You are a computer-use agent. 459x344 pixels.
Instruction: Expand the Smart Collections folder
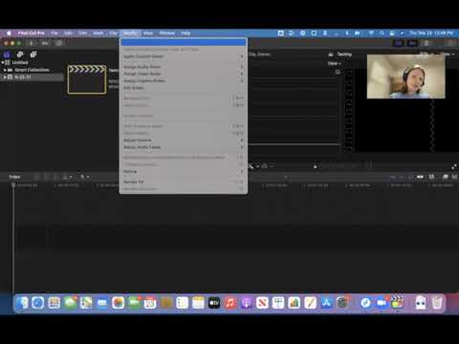pyautogui.click(x=5, y=70)
